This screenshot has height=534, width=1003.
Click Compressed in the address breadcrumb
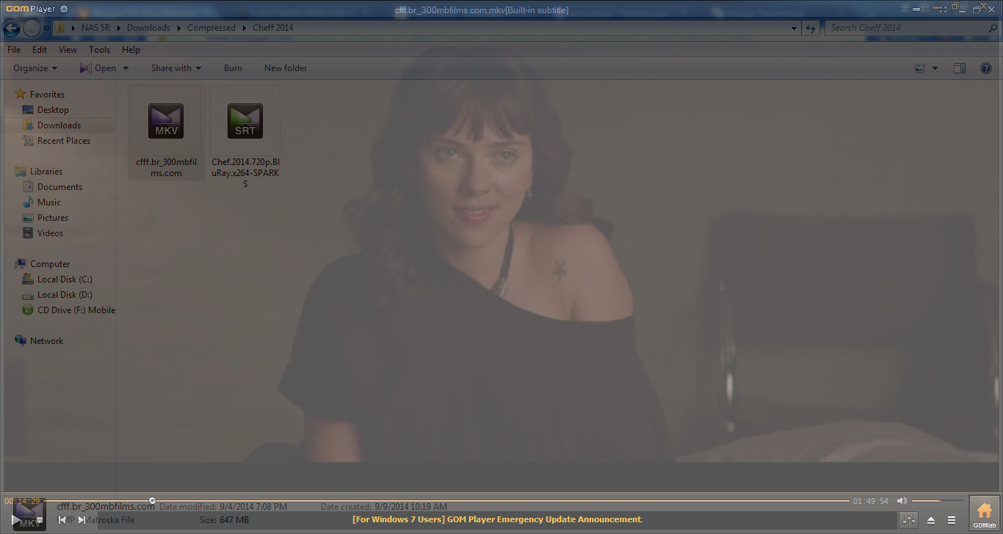point(211,28)
